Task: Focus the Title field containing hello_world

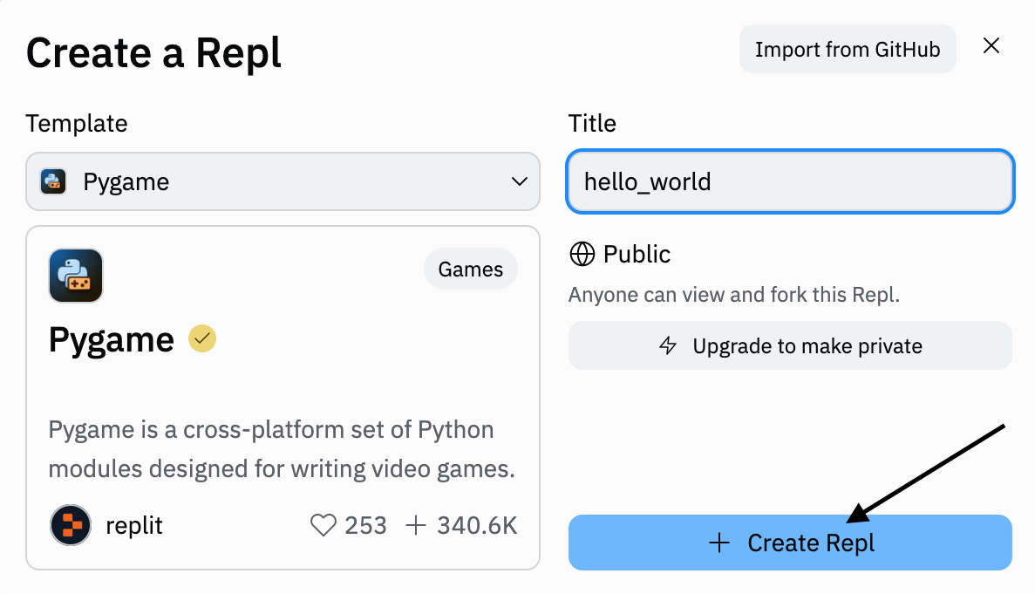Action: (x=790, y=181)
